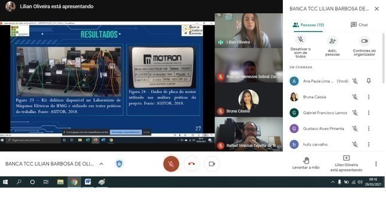
Task: Open organizer controls icon
Action: [x=364, y=41]
